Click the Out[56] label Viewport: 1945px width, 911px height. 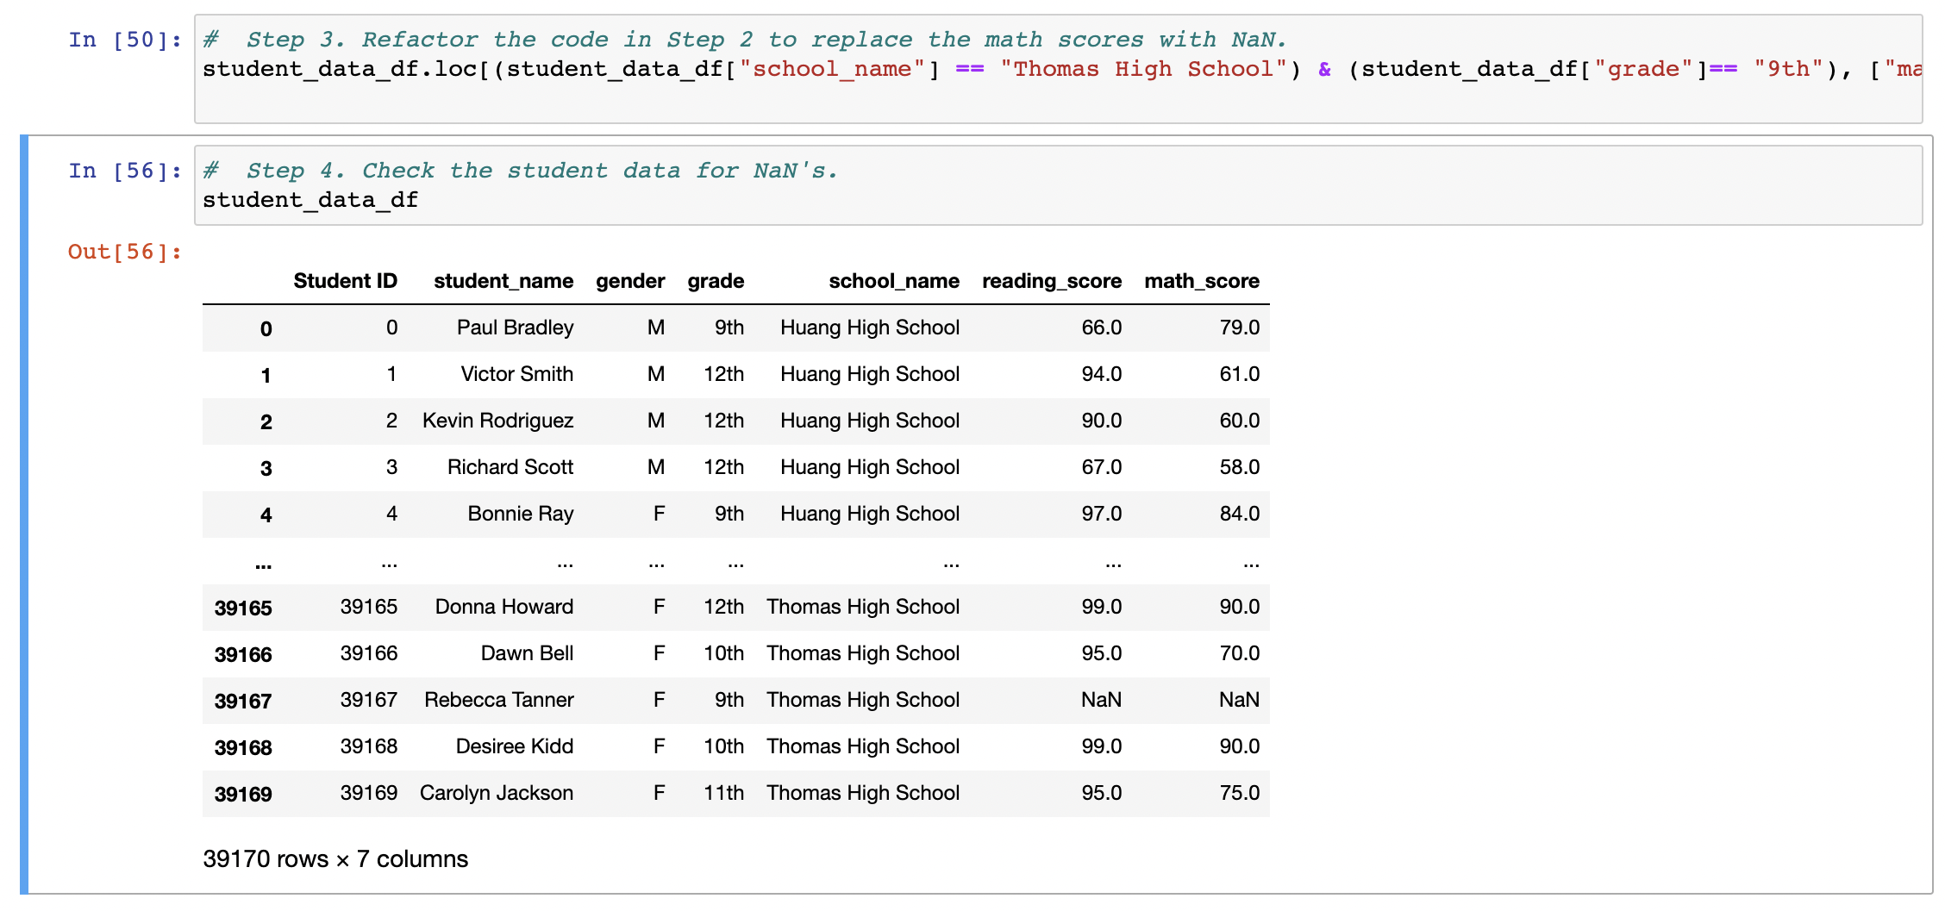pyautogui.click(x=123, y=251)
